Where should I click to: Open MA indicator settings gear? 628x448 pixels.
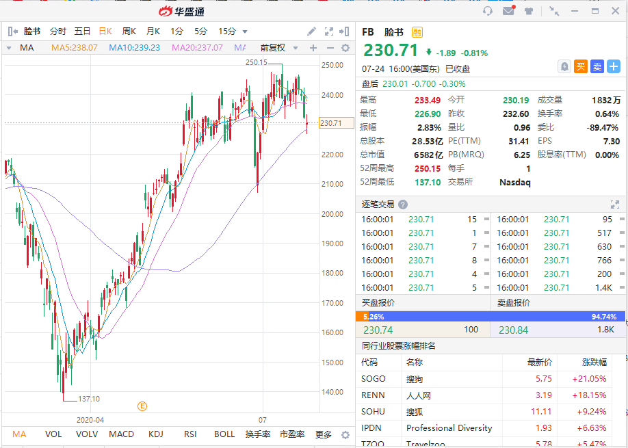[x=345, y=48]
